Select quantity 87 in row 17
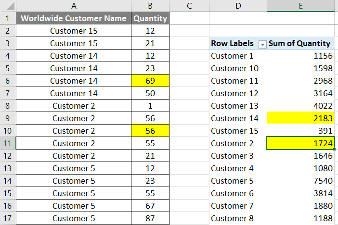 click(x=150, y=218)
